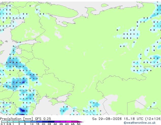Click the '25' legend scale label

[49, 124]
